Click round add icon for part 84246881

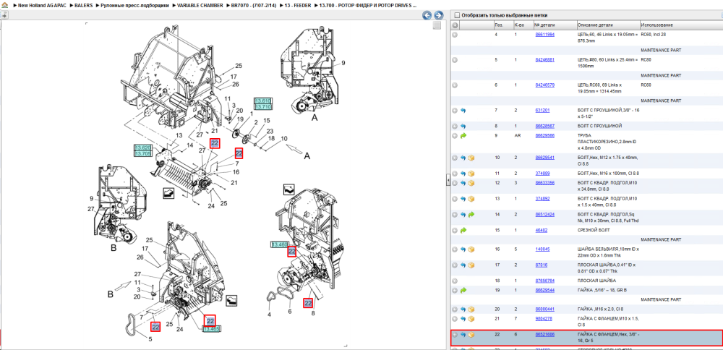click(455, 60)
